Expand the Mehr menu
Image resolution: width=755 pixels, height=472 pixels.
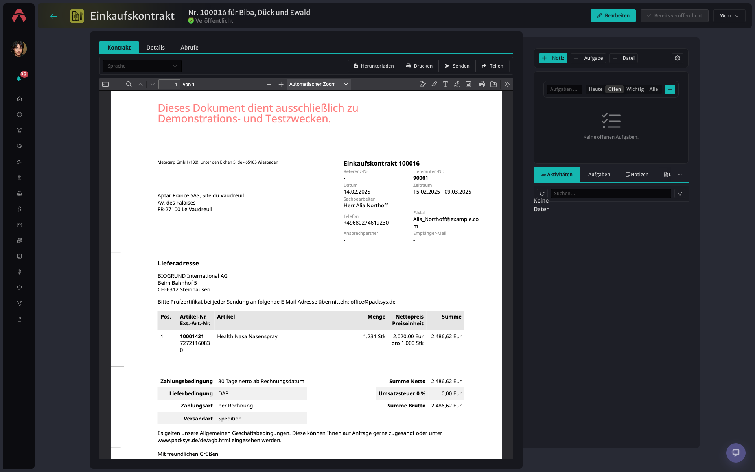pos(729,16)
